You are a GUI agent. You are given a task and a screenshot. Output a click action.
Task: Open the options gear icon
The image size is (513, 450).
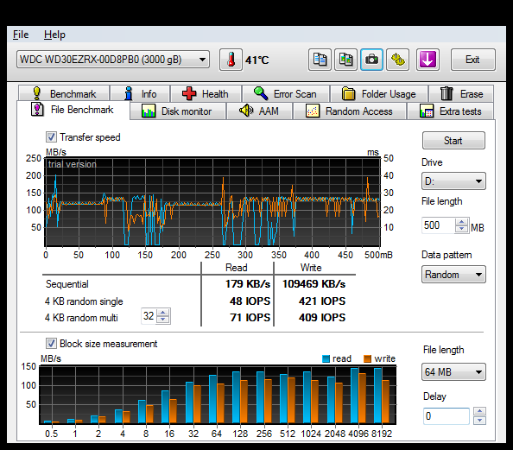click(398, 60)
